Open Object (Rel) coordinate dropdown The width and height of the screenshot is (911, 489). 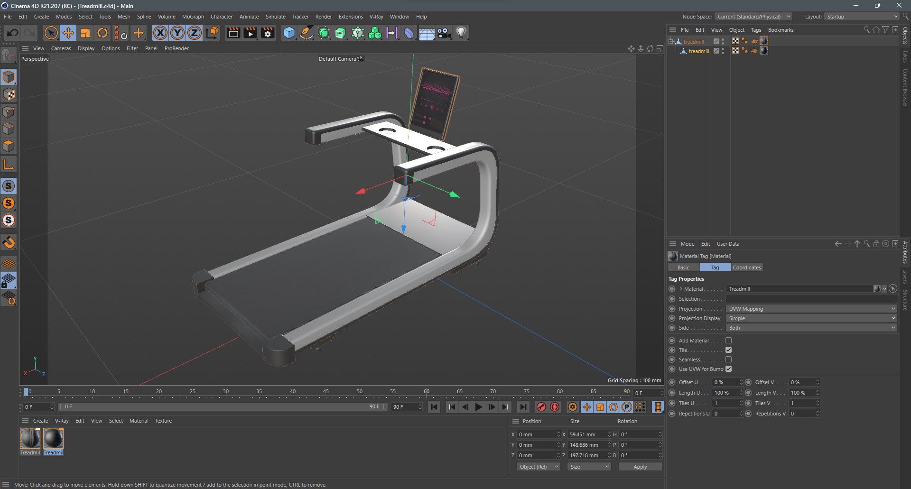(539, 467)
